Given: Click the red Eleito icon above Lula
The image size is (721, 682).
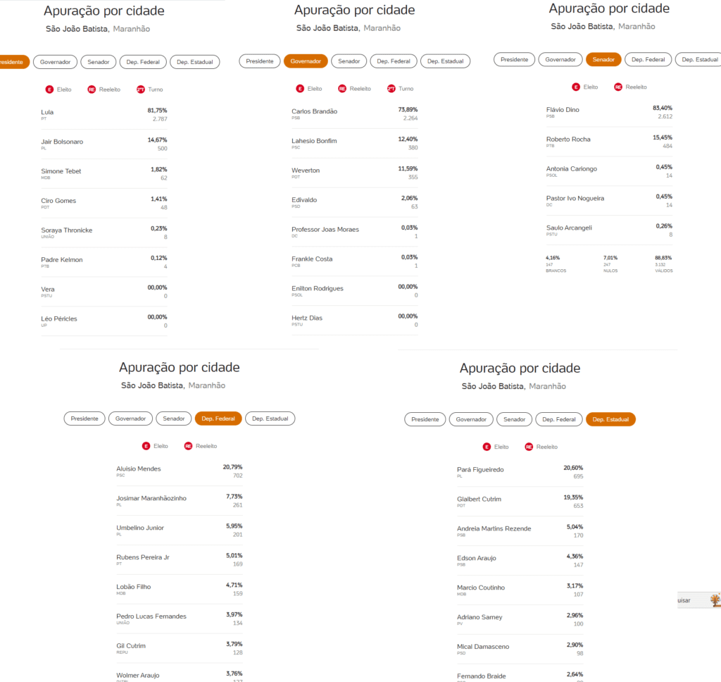Looking at the screenshot, I should tap(49, 89).
